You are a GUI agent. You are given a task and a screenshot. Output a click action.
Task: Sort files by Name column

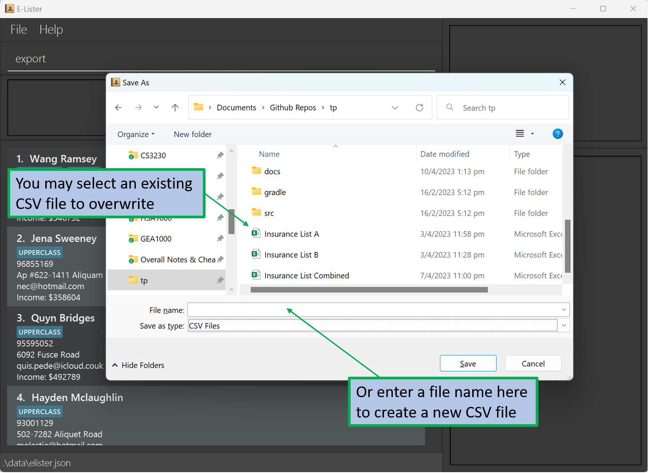pyautogui.click(x=269, y=154)
